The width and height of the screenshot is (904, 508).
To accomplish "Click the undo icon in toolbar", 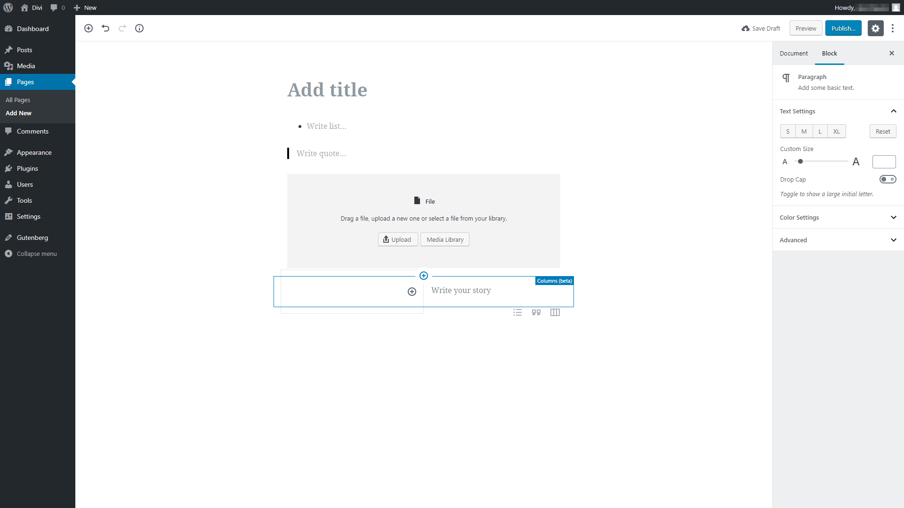I will pos(105,28).
